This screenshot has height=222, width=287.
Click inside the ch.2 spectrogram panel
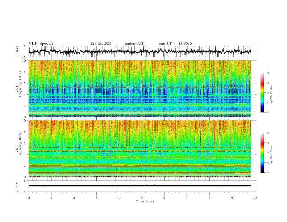[x=140, y=149]
